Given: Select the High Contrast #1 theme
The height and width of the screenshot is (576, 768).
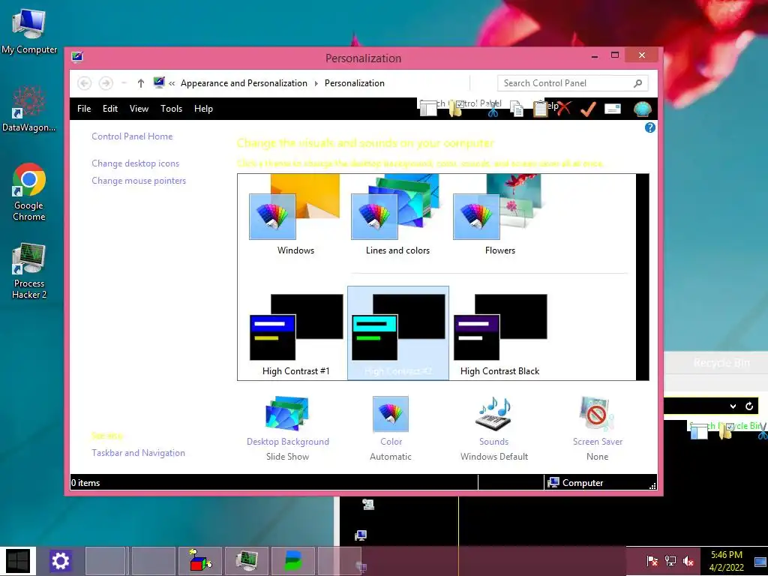Looking at the screenshot, I should (295, 334).
